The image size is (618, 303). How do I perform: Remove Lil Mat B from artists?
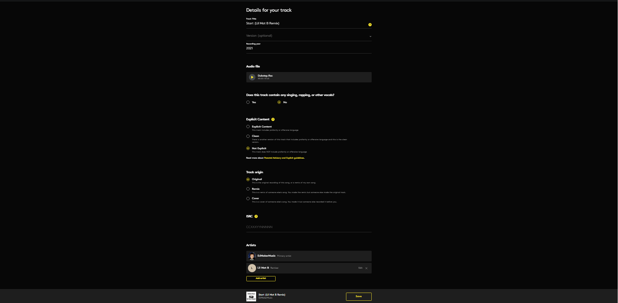[x=366, y=268]
